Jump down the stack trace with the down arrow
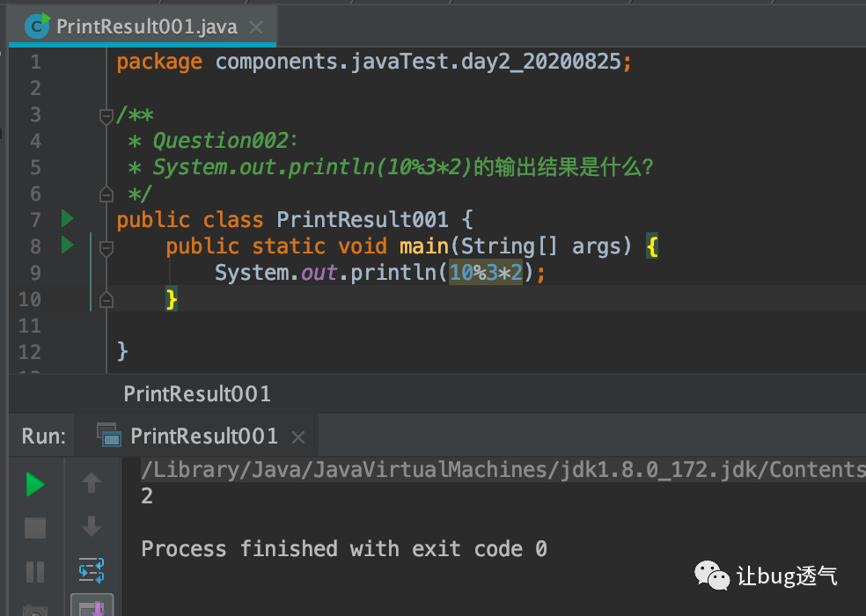Screen dimensions: 866x616 click(x=92, y=526)
